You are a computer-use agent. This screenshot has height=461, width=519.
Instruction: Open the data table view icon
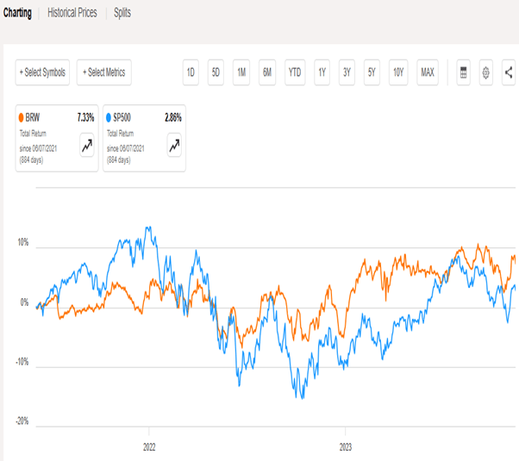pyautogui.click(x=463, y=73)
